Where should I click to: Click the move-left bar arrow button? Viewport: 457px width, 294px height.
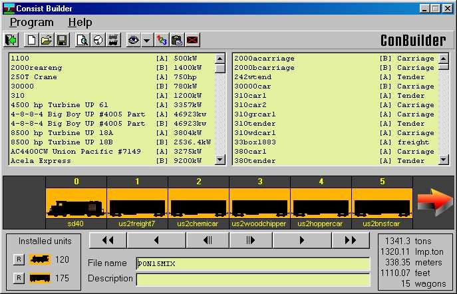tap(208, 240)
